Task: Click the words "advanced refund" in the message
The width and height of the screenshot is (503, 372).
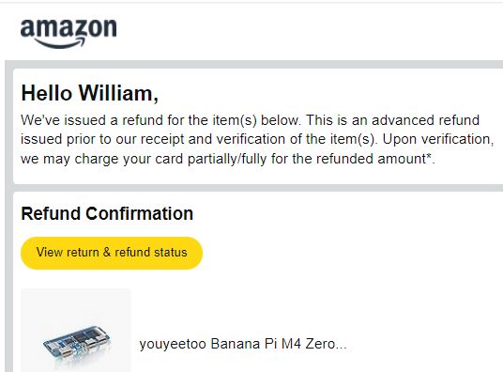Action: pos(425,120)
